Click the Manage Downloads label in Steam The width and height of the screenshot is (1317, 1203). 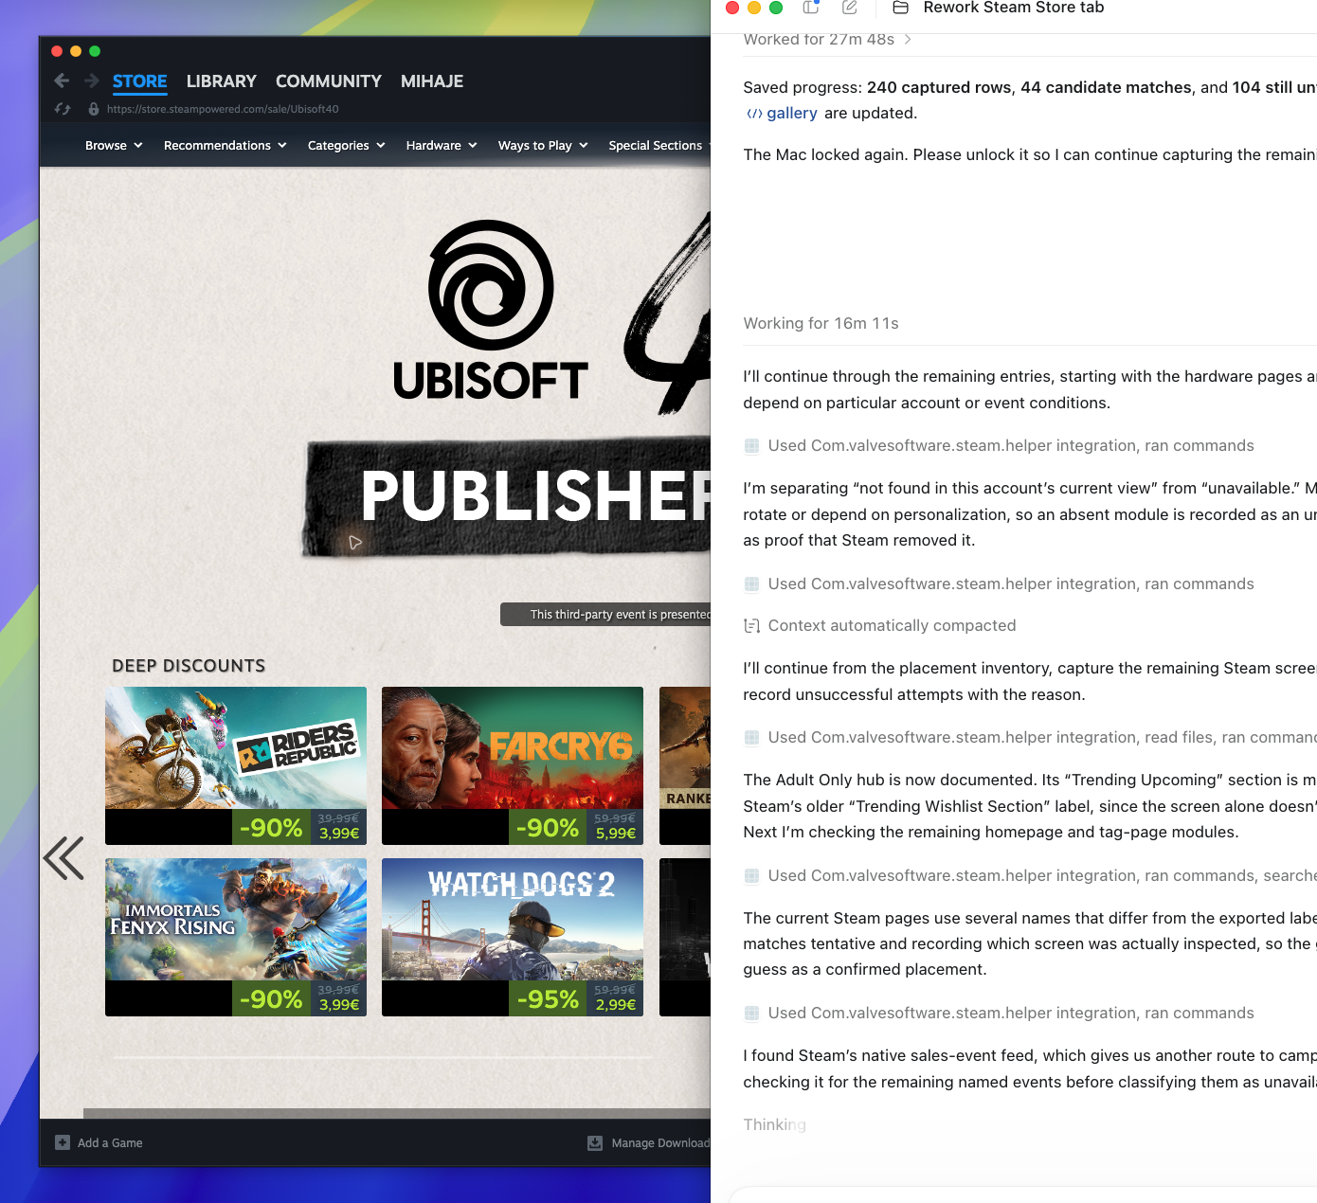[x=660, y=1143]
